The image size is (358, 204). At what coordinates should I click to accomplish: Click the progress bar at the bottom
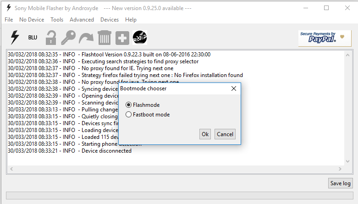click(179, 195)
